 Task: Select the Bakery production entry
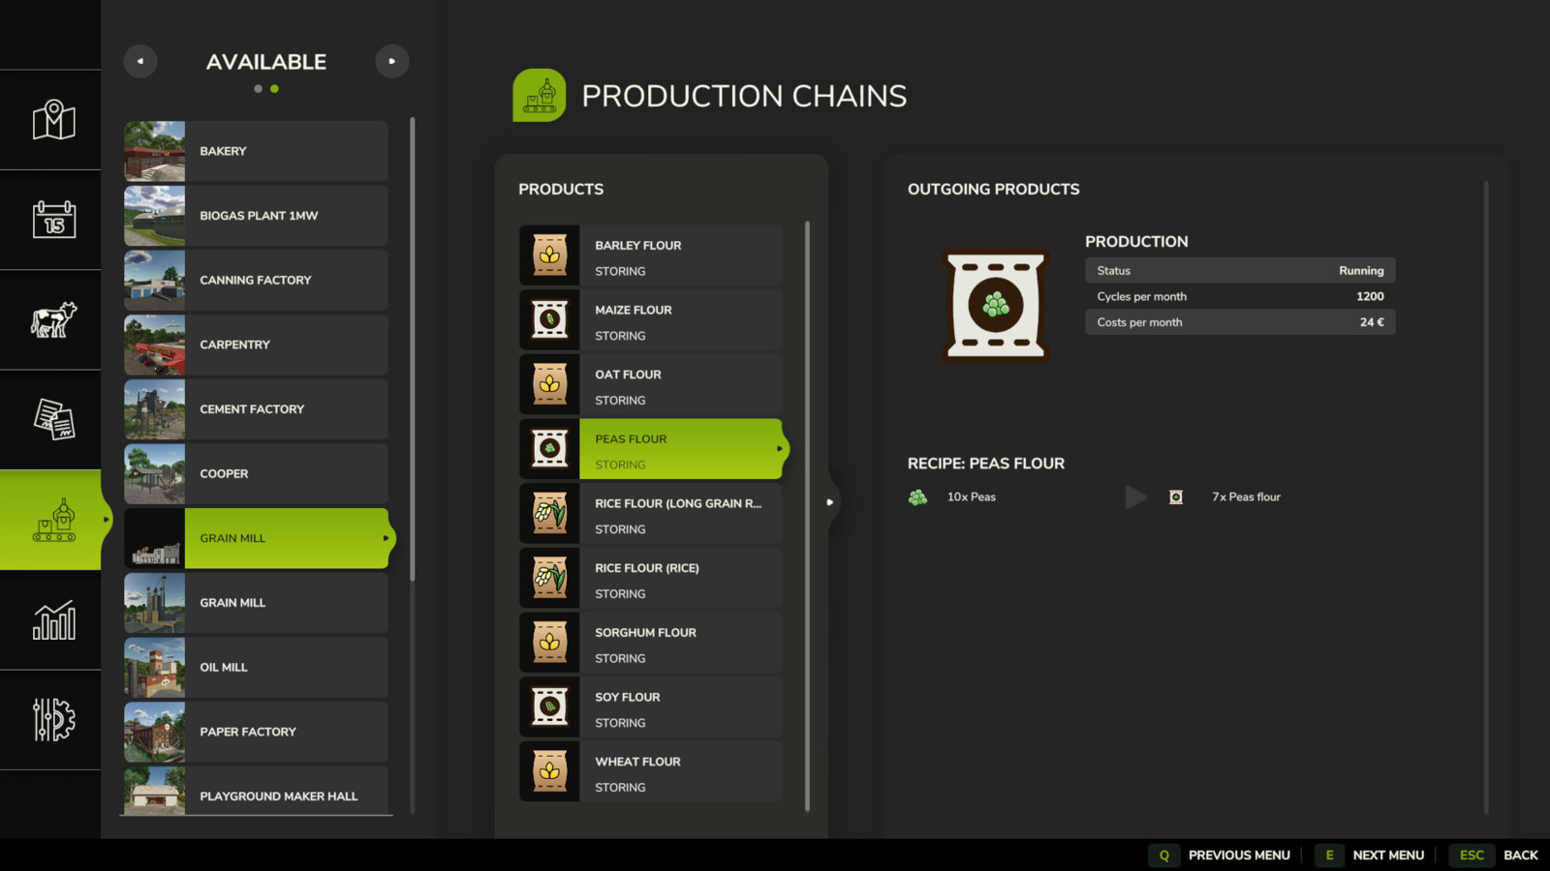pyautogui.click(x=286, y=151)
